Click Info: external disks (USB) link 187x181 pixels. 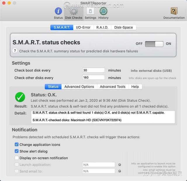tap(151, 71)
